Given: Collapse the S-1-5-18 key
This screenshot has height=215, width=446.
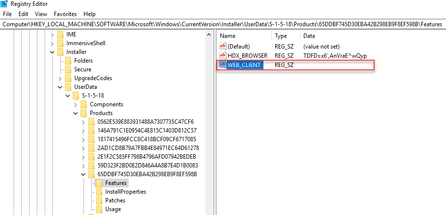Looking at the screenshot, I should (67, 96).
